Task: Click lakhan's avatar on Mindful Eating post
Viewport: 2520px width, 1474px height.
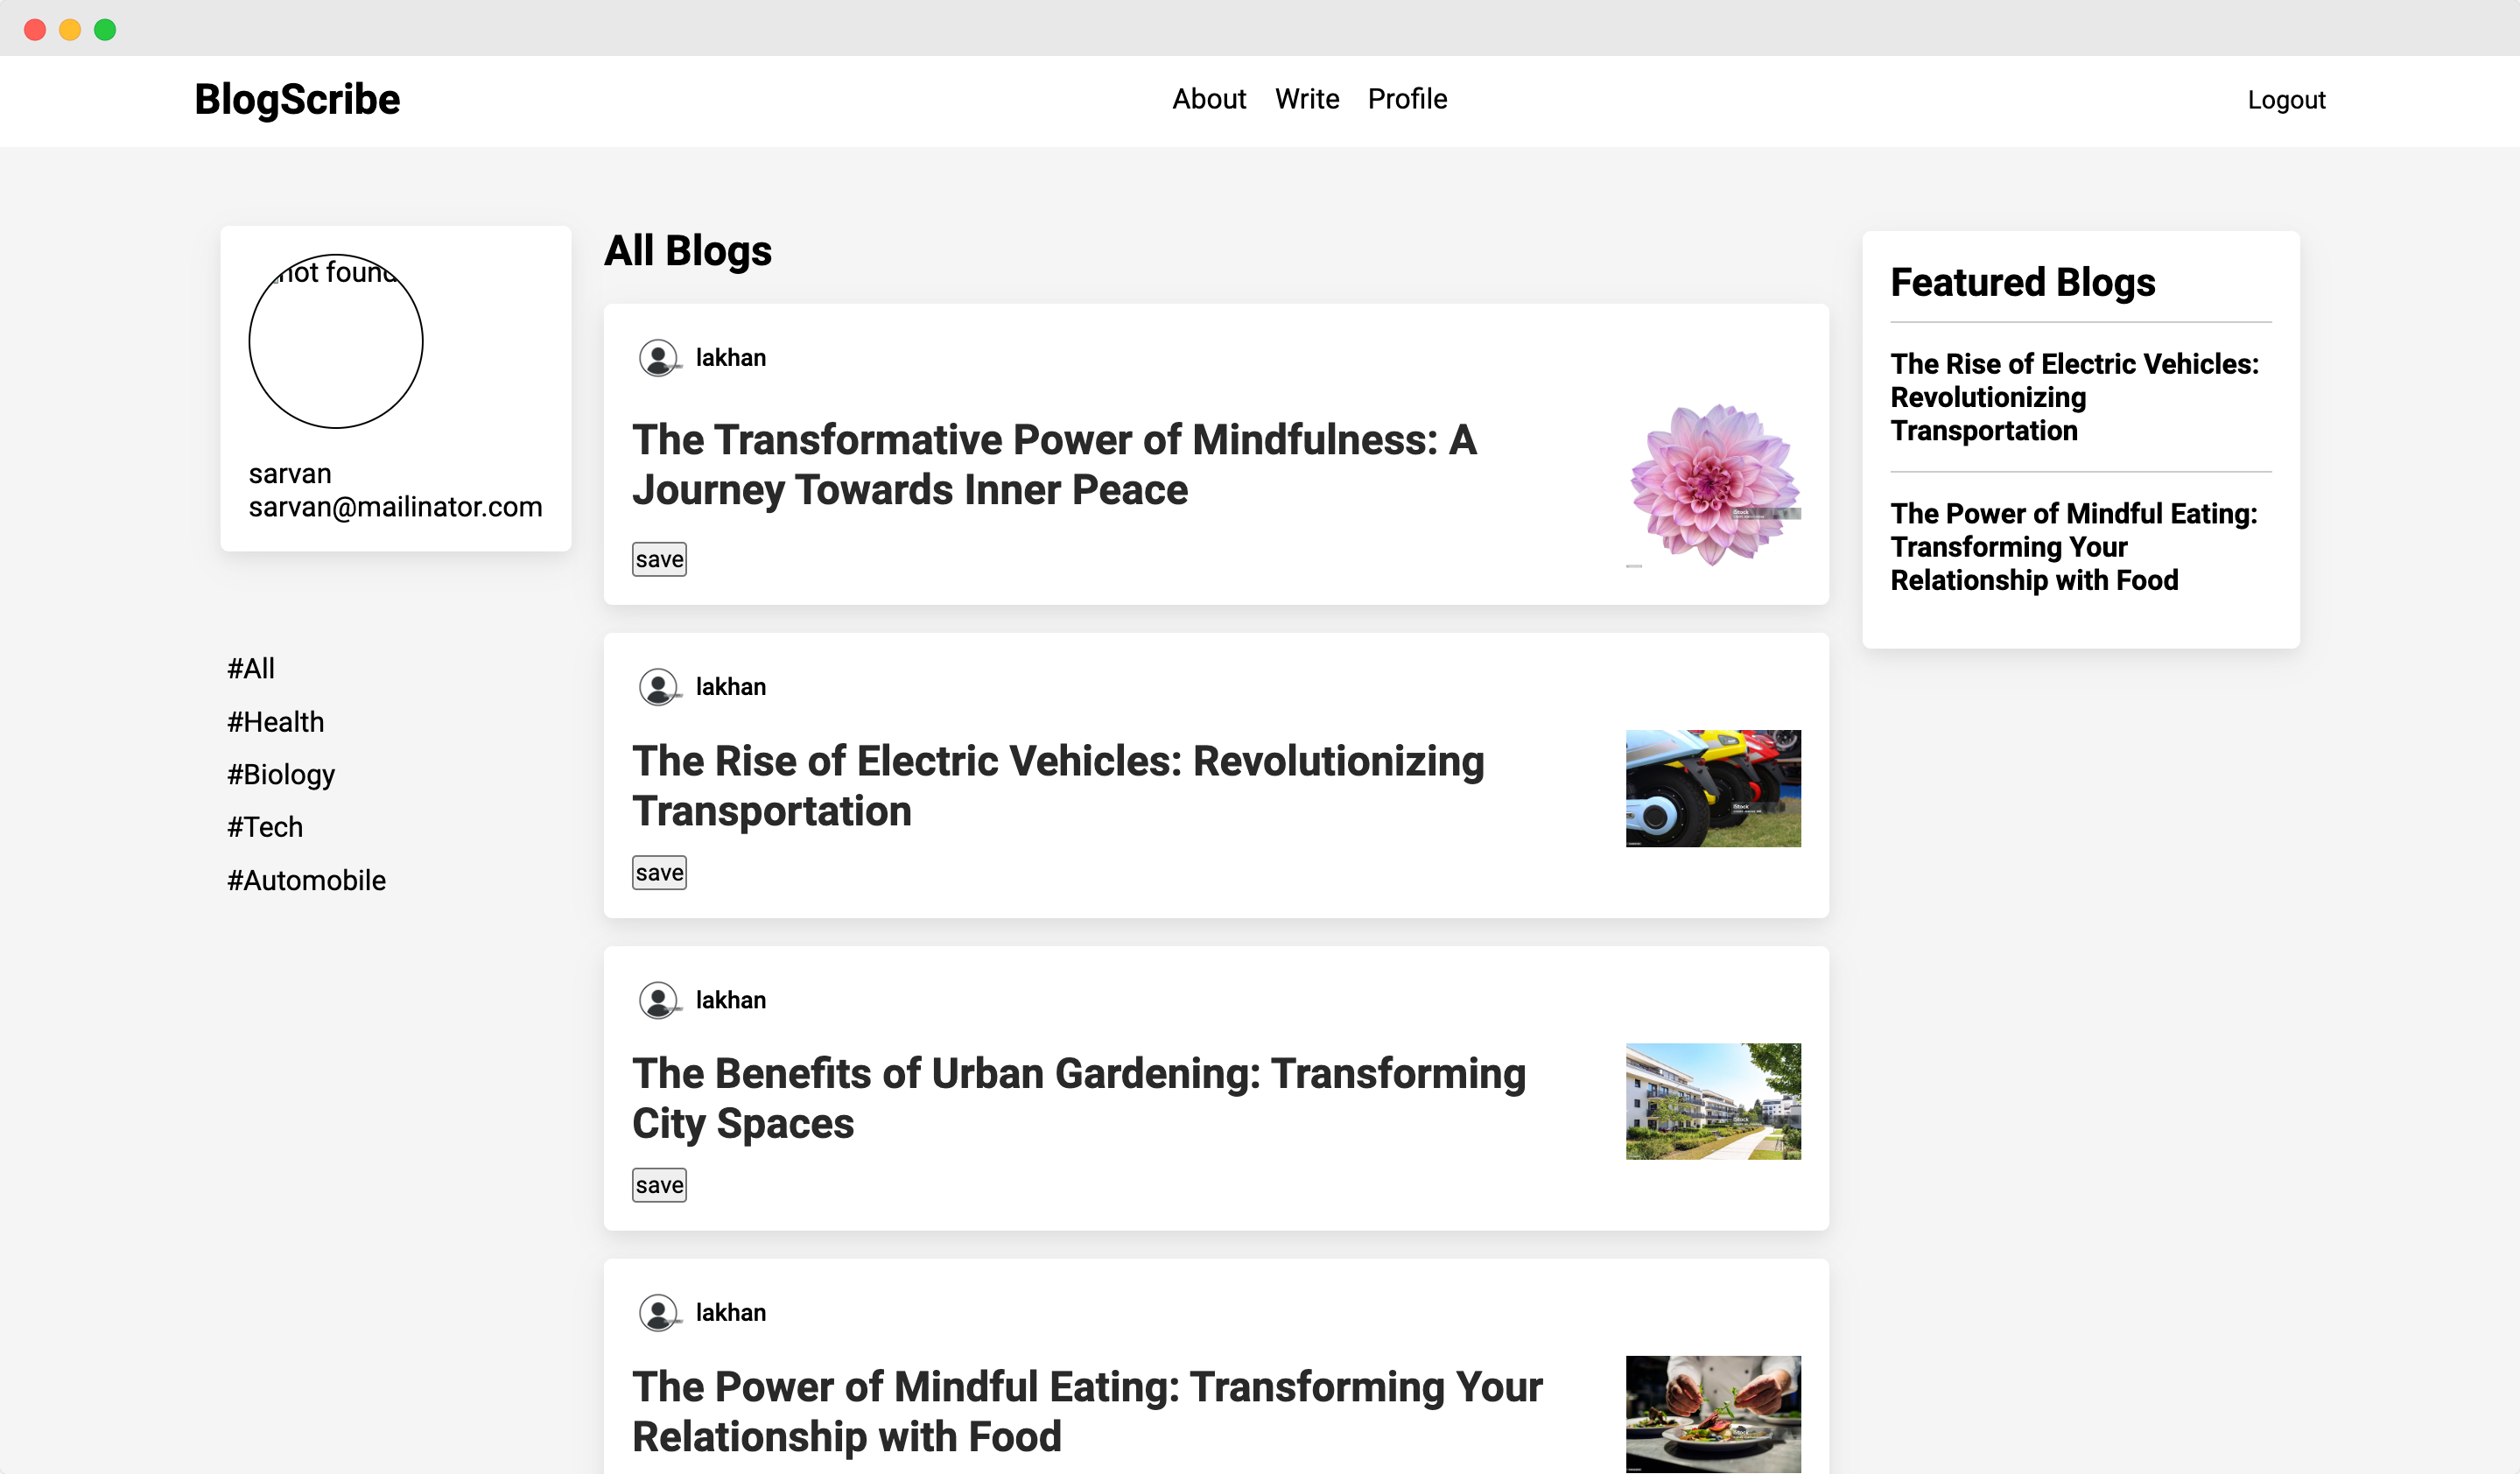Action: [658, 1312]
